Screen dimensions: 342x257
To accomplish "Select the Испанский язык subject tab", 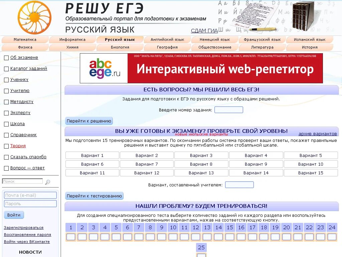I will [310, 39].
